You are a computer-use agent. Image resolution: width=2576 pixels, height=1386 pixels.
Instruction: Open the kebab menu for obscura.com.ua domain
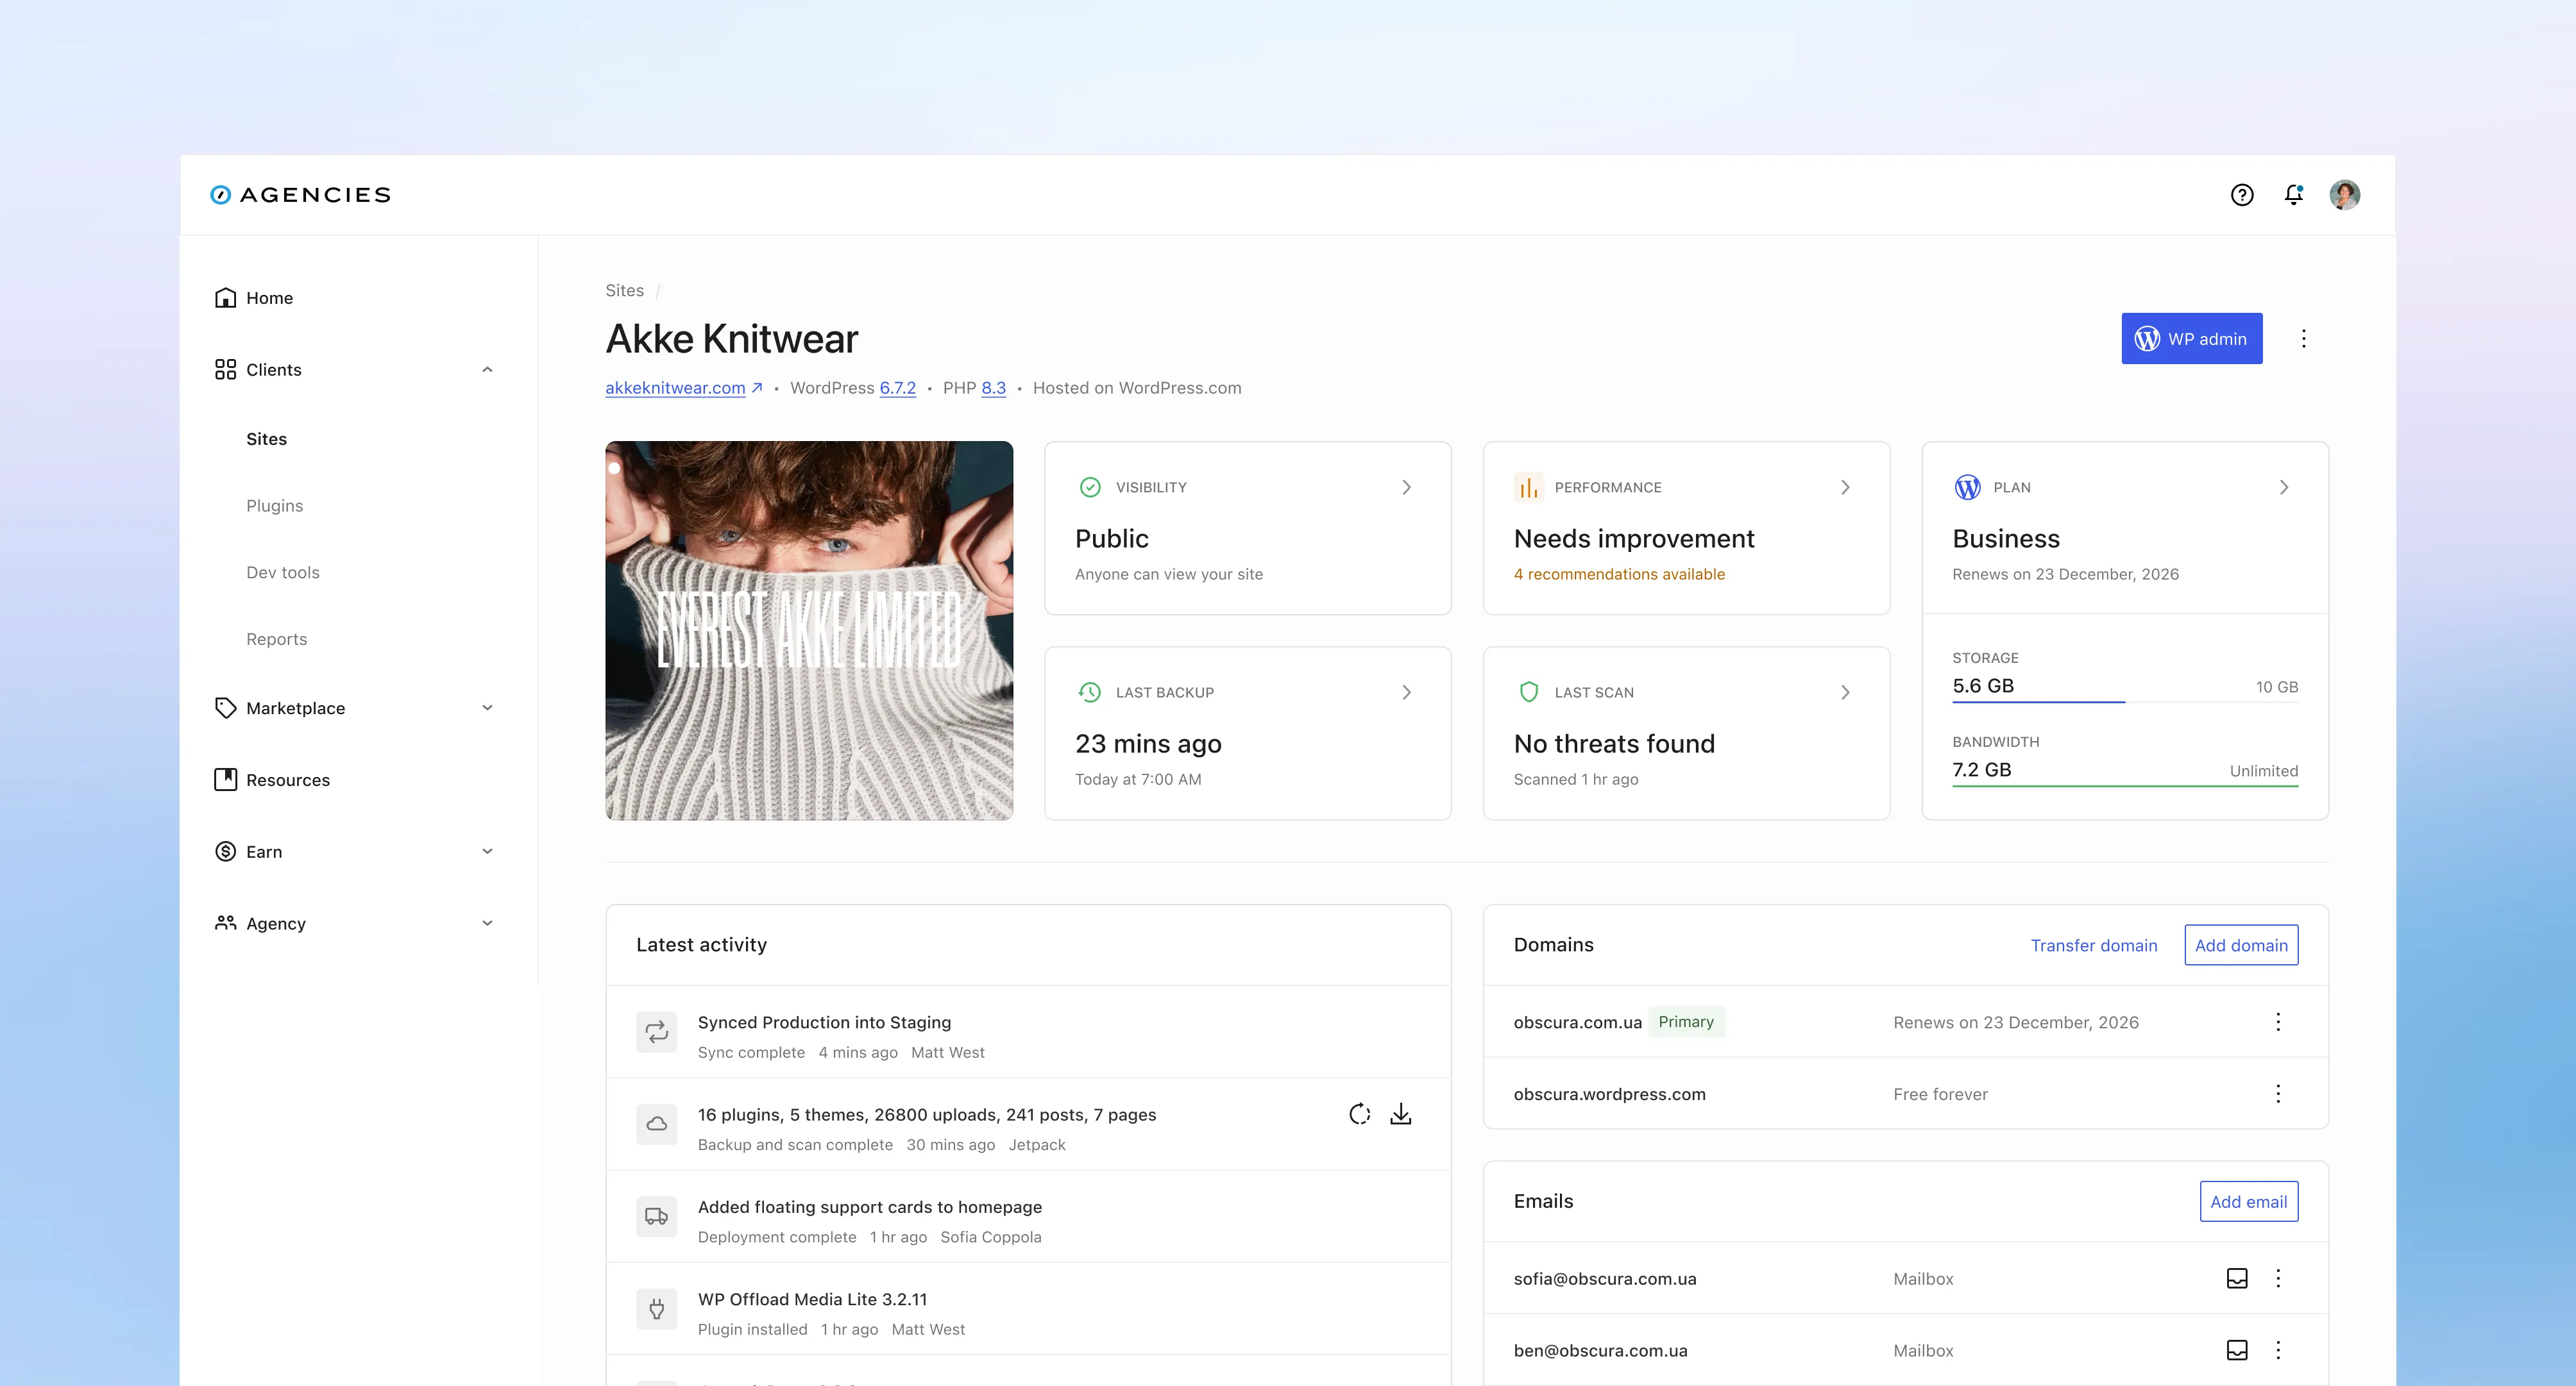pyautogui.click(x=2278, y=1021)
